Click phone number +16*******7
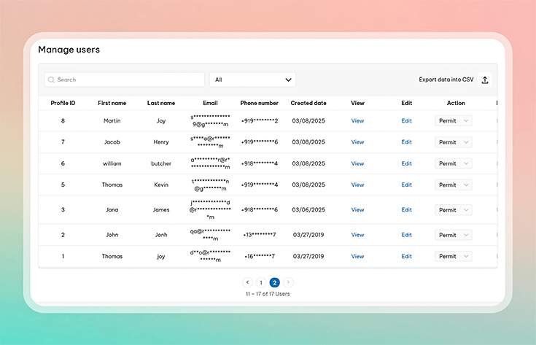536x345 pixels. coord(260,256)
